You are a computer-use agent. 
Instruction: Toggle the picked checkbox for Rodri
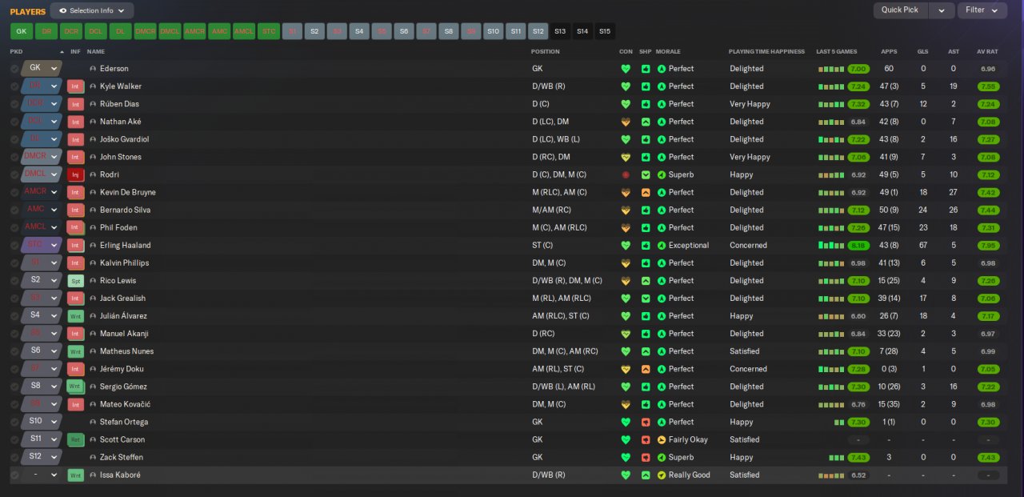(14, 174)
